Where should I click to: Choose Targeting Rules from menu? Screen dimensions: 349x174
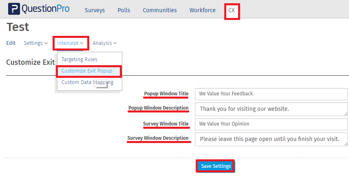coord(80,59)
